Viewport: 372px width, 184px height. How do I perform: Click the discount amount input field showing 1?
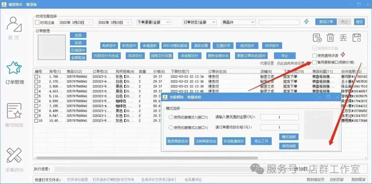(279, 117)
